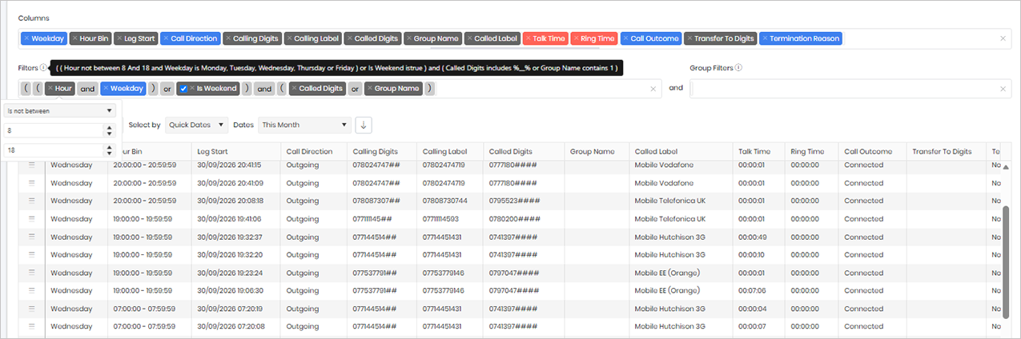Remove the Ring Time column chip
Viewport: 1021px width, 339px height.
[x=577, y=38]
